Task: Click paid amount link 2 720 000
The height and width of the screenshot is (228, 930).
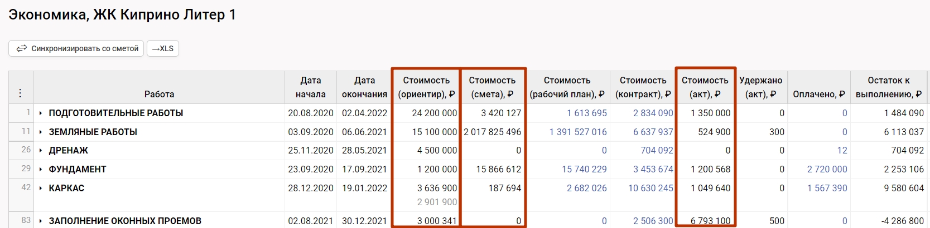Action: (827, 170)
